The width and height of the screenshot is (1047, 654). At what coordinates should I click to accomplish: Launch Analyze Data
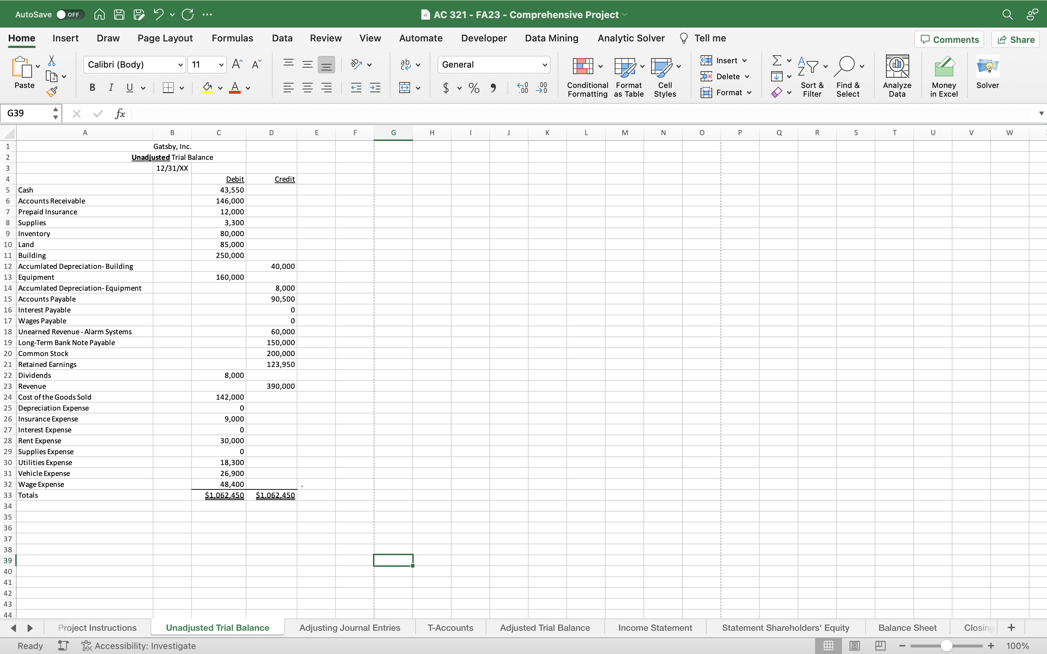[896, 76]
